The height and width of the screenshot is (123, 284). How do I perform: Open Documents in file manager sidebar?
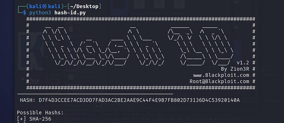81,36
